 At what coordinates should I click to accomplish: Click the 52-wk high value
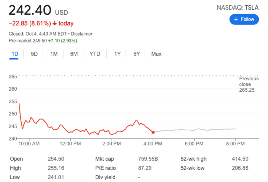240,159
